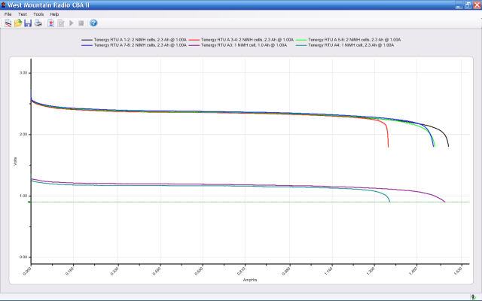482x301 pixels.
Task: Click the green cutoff voltage marker on Y axis
Action: coord(29,202)
